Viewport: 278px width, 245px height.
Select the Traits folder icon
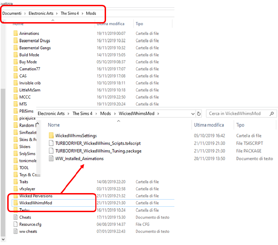pos(16,182)
